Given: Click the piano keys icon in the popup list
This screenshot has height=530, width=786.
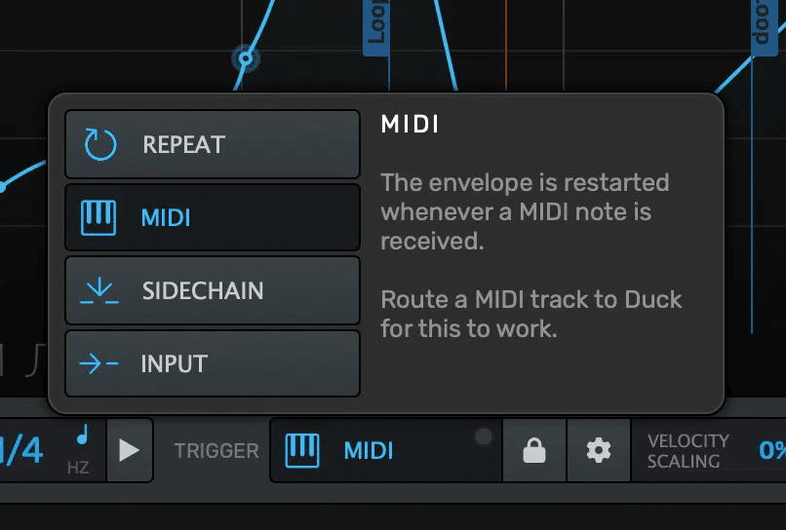Looking at the screenshot, I should click(98, 217).
